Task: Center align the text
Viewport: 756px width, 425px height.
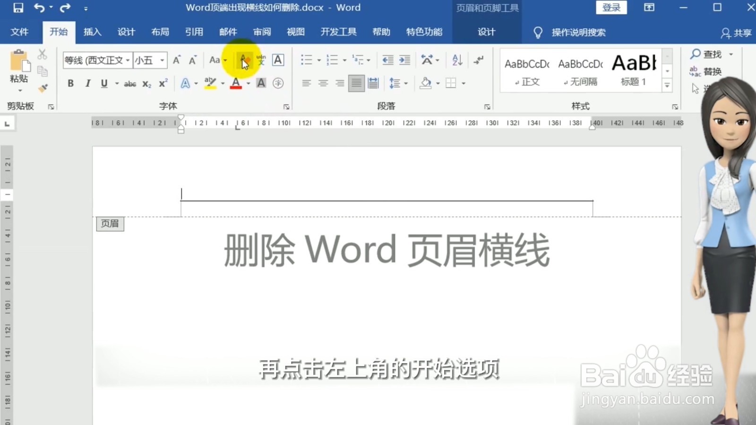Action: point(323,84)
